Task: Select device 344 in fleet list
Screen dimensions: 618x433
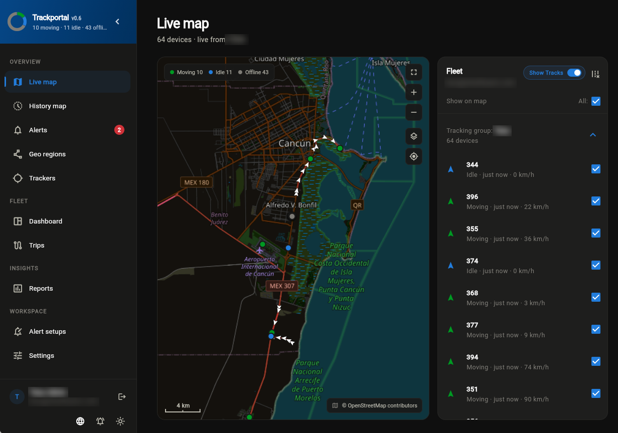Action: click(523, 169)
